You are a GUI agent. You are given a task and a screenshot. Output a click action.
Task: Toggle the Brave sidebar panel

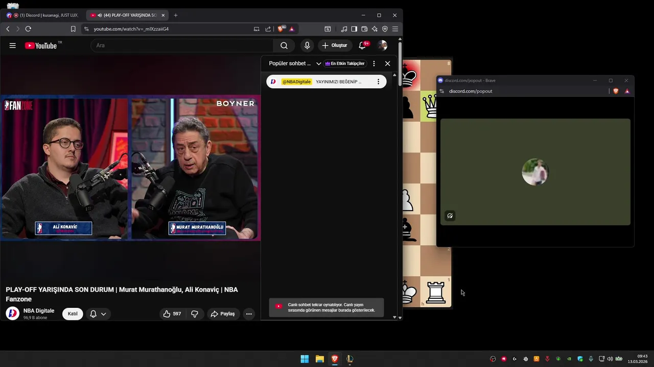click(354, 29)
